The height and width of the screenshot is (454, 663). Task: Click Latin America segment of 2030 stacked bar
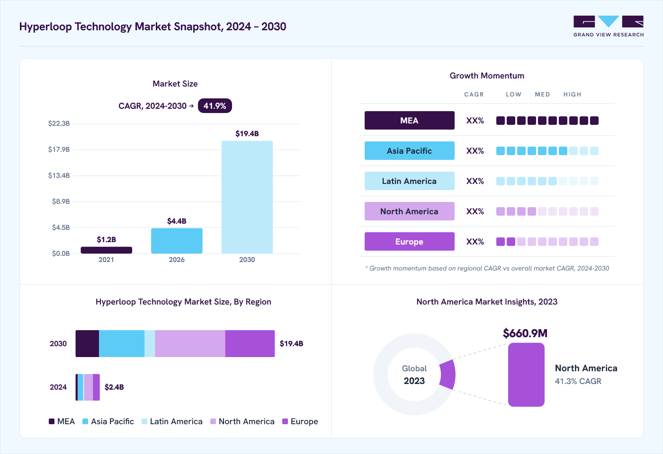pyautogui.click(x=150, y=343)
